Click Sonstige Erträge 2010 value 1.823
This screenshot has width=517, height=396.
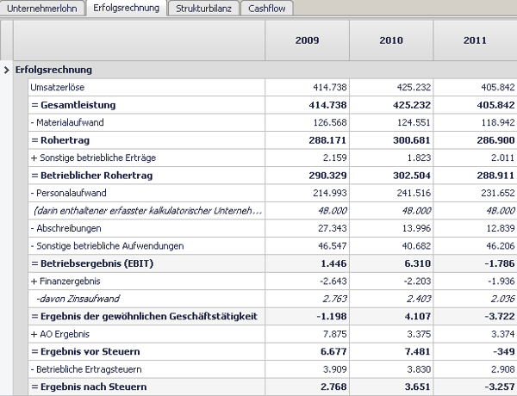point(419,158)
